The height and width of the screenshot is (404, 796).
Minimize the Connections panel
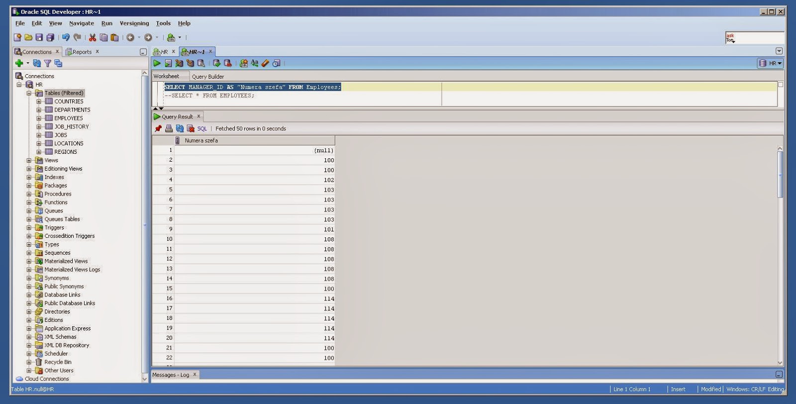143,52
